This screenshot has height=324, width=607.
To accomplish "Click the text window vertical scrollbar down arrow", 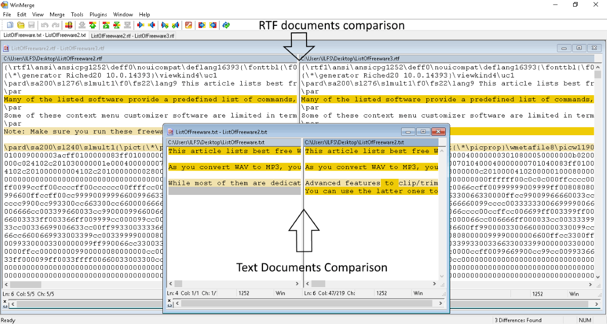I will point(443,276).
